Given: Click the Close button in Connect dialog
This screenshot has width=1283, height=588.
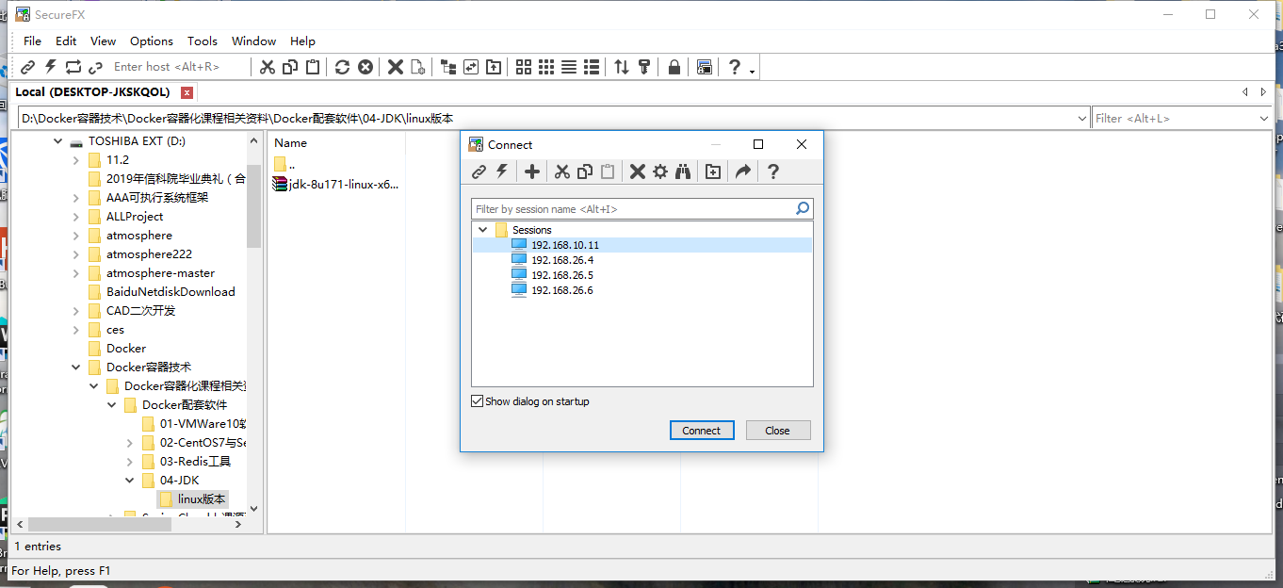Looking at the screenshot, I should pyautogui.click(x=778, y=431).
